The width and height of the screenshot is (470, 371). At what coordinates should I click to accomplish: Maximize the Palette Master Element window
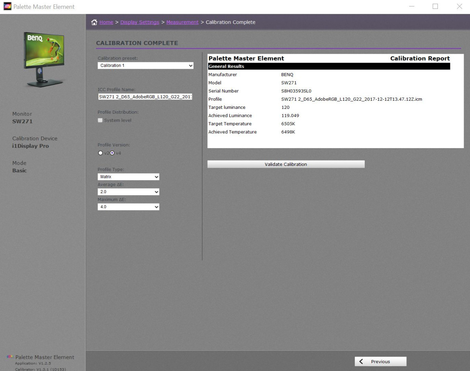pos(435,6)
